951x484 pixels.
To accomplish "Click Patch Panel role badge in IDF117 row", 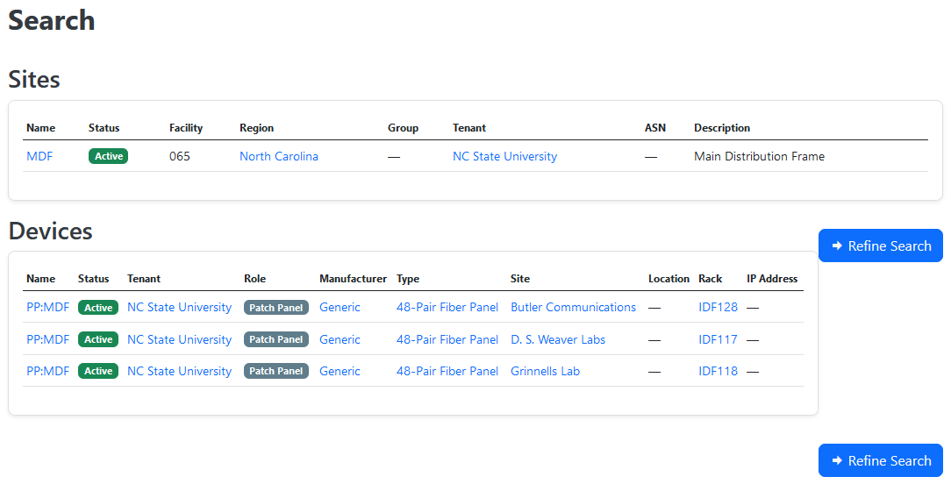I will coord(275,339).
